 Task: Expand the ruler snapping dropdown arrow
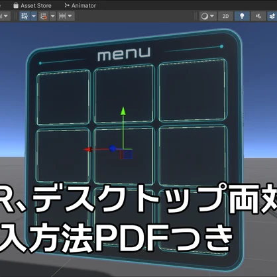[x=70, y=16]
